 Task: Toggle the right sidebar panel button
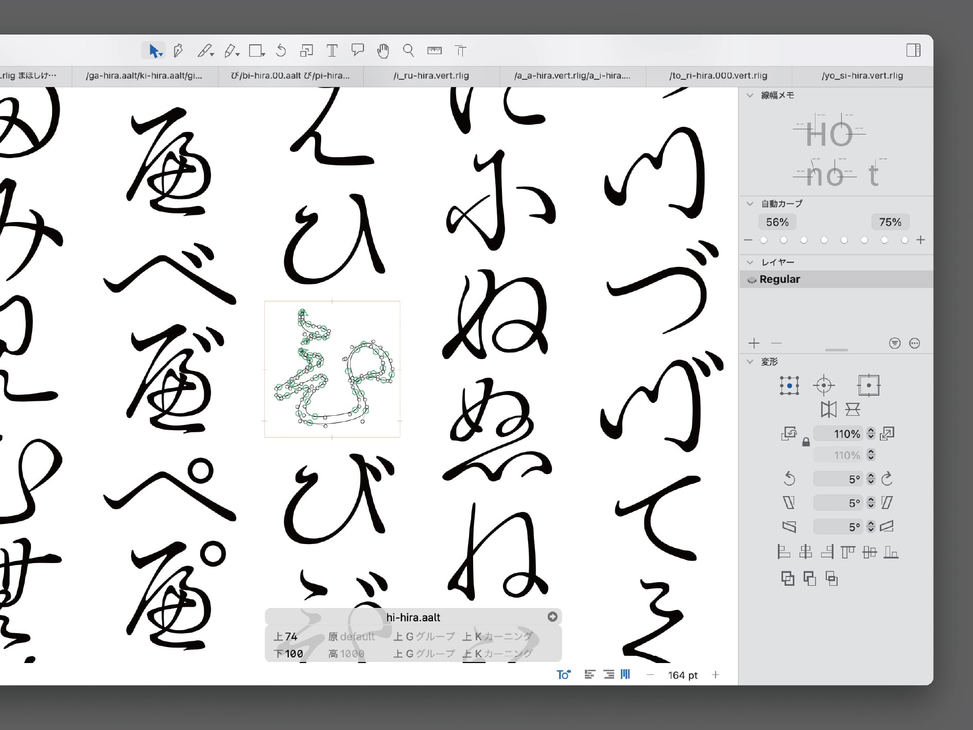pyautogui.click(x=913, y=50)
